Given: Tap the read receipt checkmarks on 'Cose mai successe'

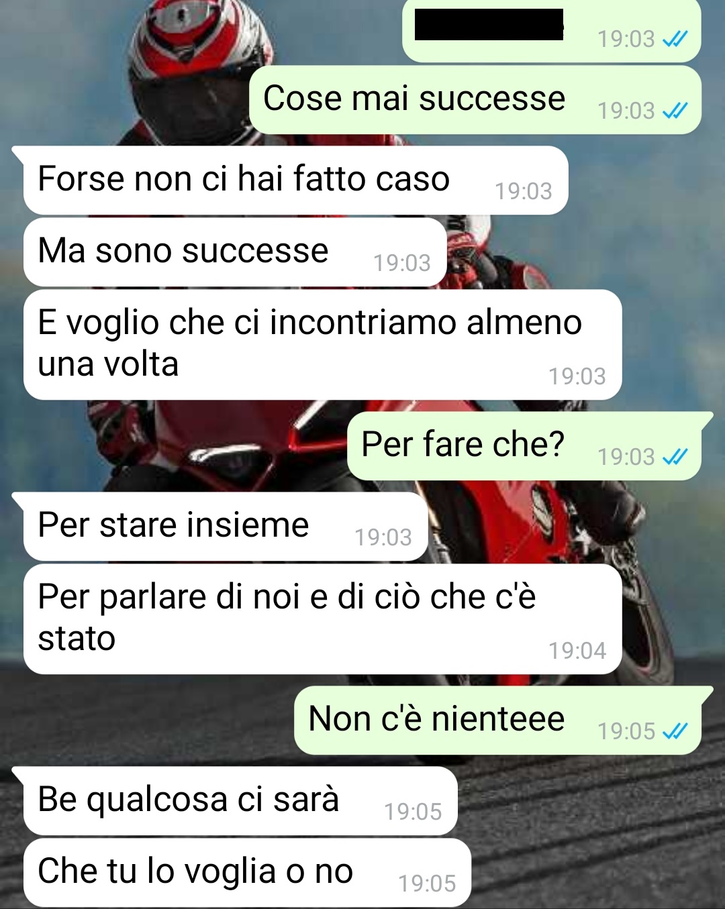Looking at the screenshot, I should [x=675, y=111].
